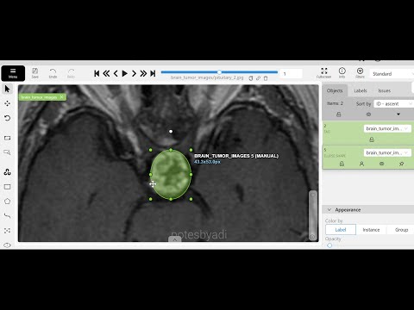Screen dimensions: 414x310
Task: Click the Opacity slider handle
Action: (x=329, y=245)
